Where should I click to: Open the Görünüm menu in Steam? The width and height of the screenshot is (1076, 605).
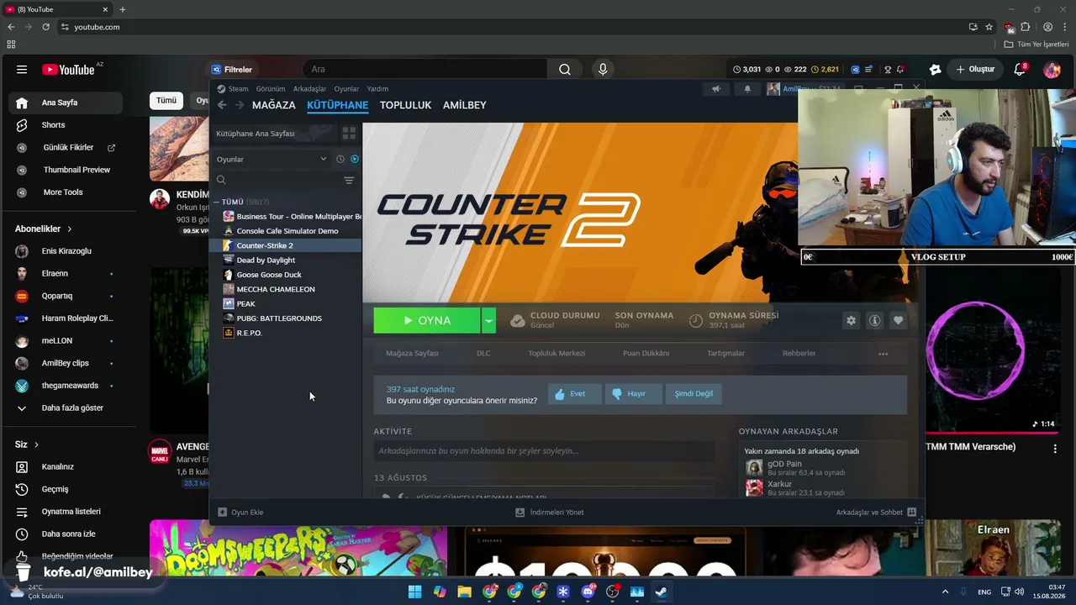(271, 89)
